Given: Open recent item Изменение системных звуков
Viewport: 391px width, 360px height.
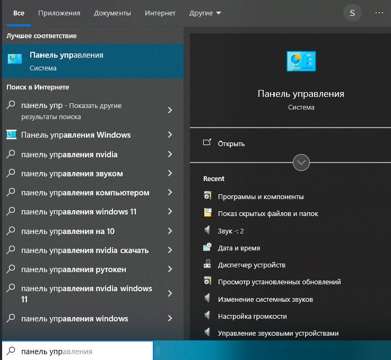Looking at the screenshot, I should pos(265,299).
